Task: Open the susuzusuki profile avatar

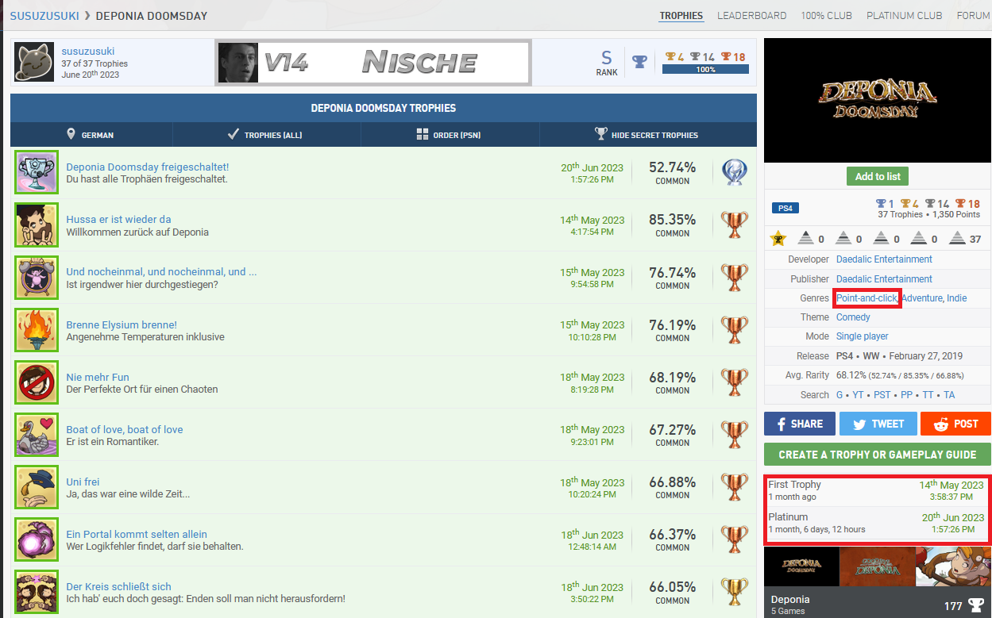Action: tap(34, 63)
